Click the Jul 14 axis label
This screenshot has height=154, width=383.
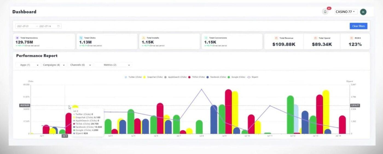tap(338, 136)
